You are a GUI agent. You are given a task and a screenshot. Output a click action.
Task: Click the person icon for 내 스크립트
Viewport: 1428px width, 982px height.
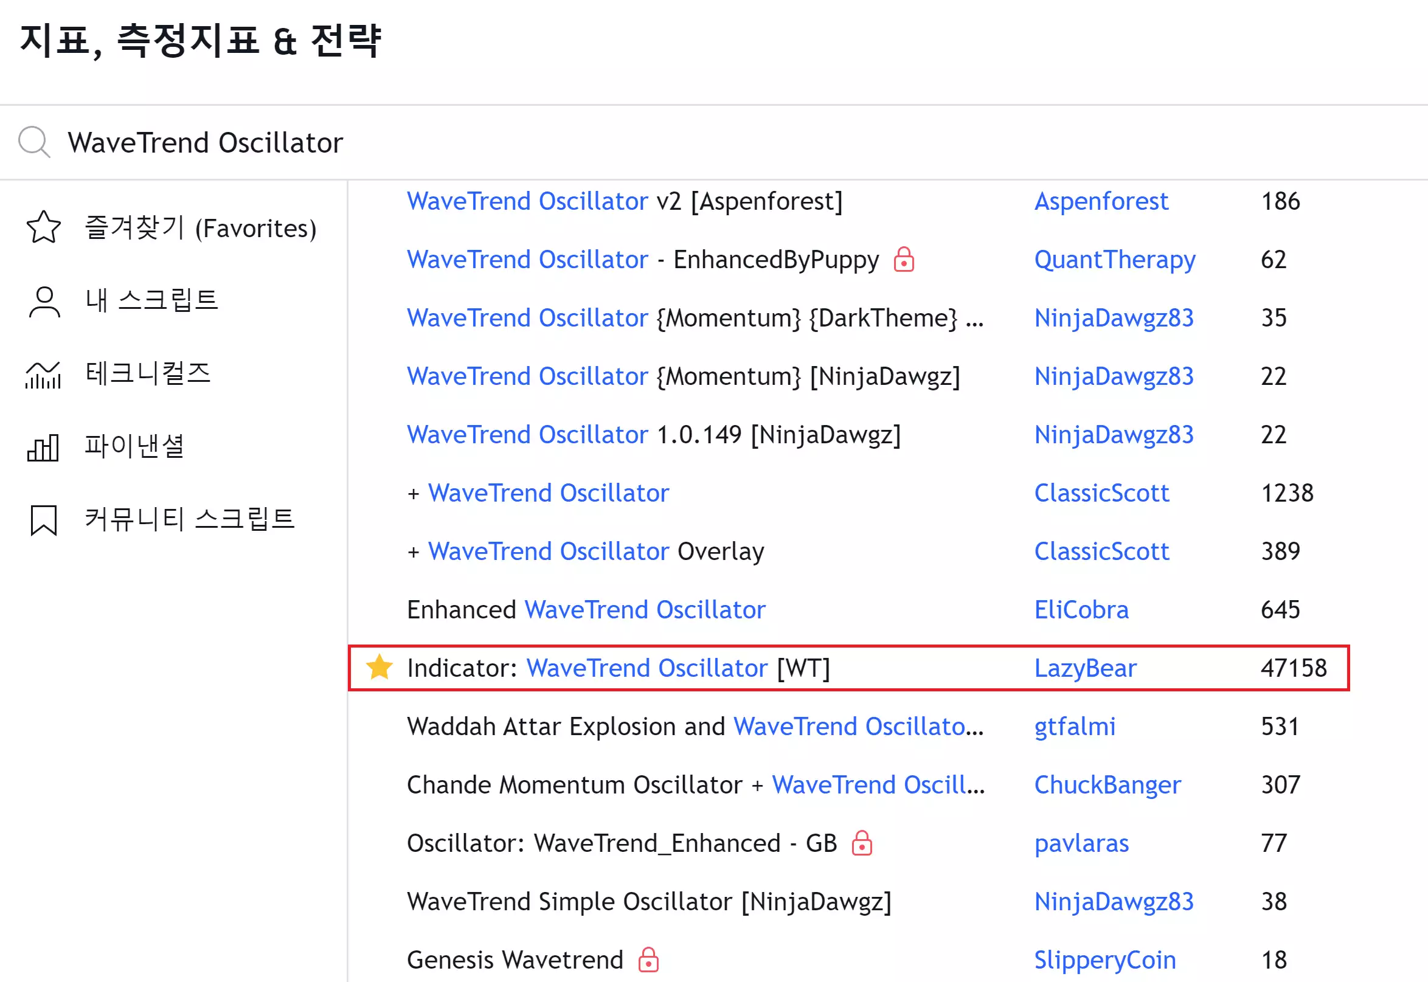44,302
